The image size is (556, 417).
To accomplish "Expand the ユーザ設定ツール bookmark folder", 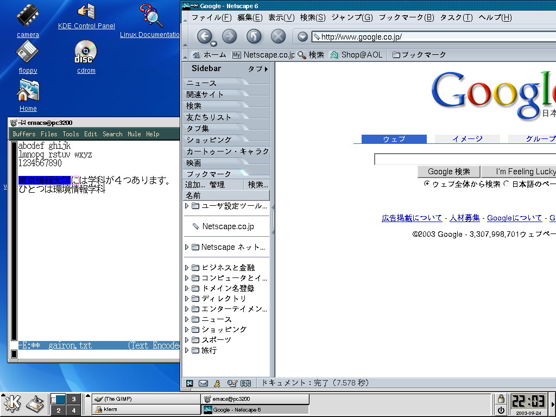I will pyautogui.click(x=187, y=206).
